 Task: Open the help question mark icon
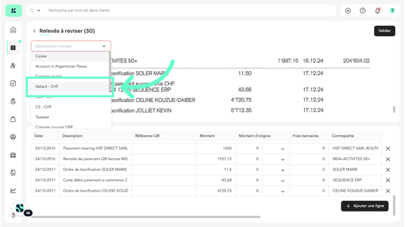(392, 11)
